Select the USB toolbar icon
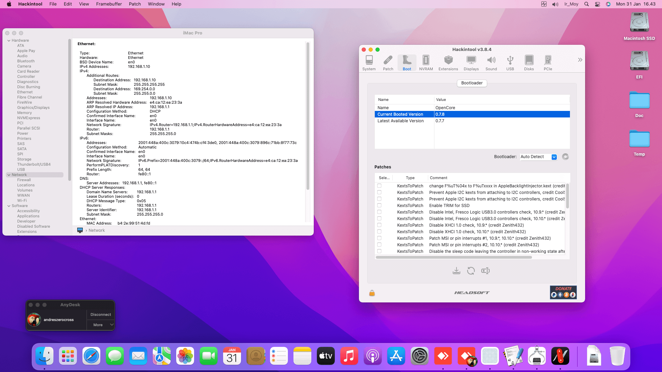This screenshot has width=662, height=372. click(510, 63)
